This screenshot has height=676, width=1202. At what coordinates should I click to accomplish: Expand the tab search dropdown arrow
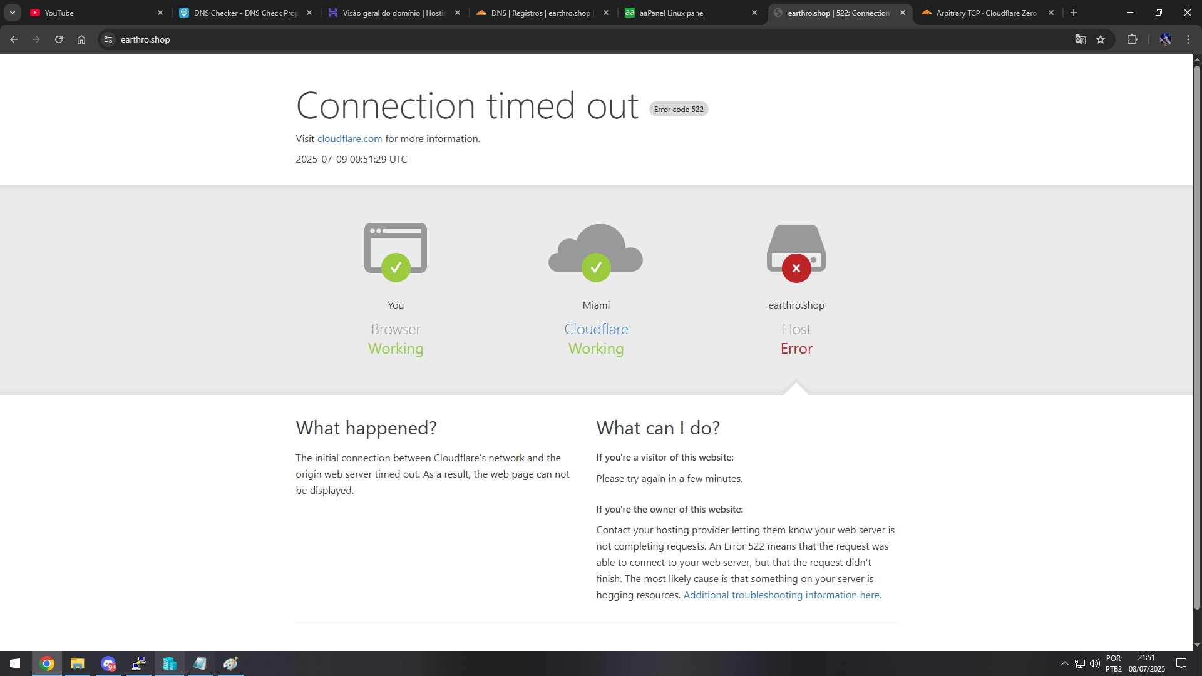click(13, 13)
